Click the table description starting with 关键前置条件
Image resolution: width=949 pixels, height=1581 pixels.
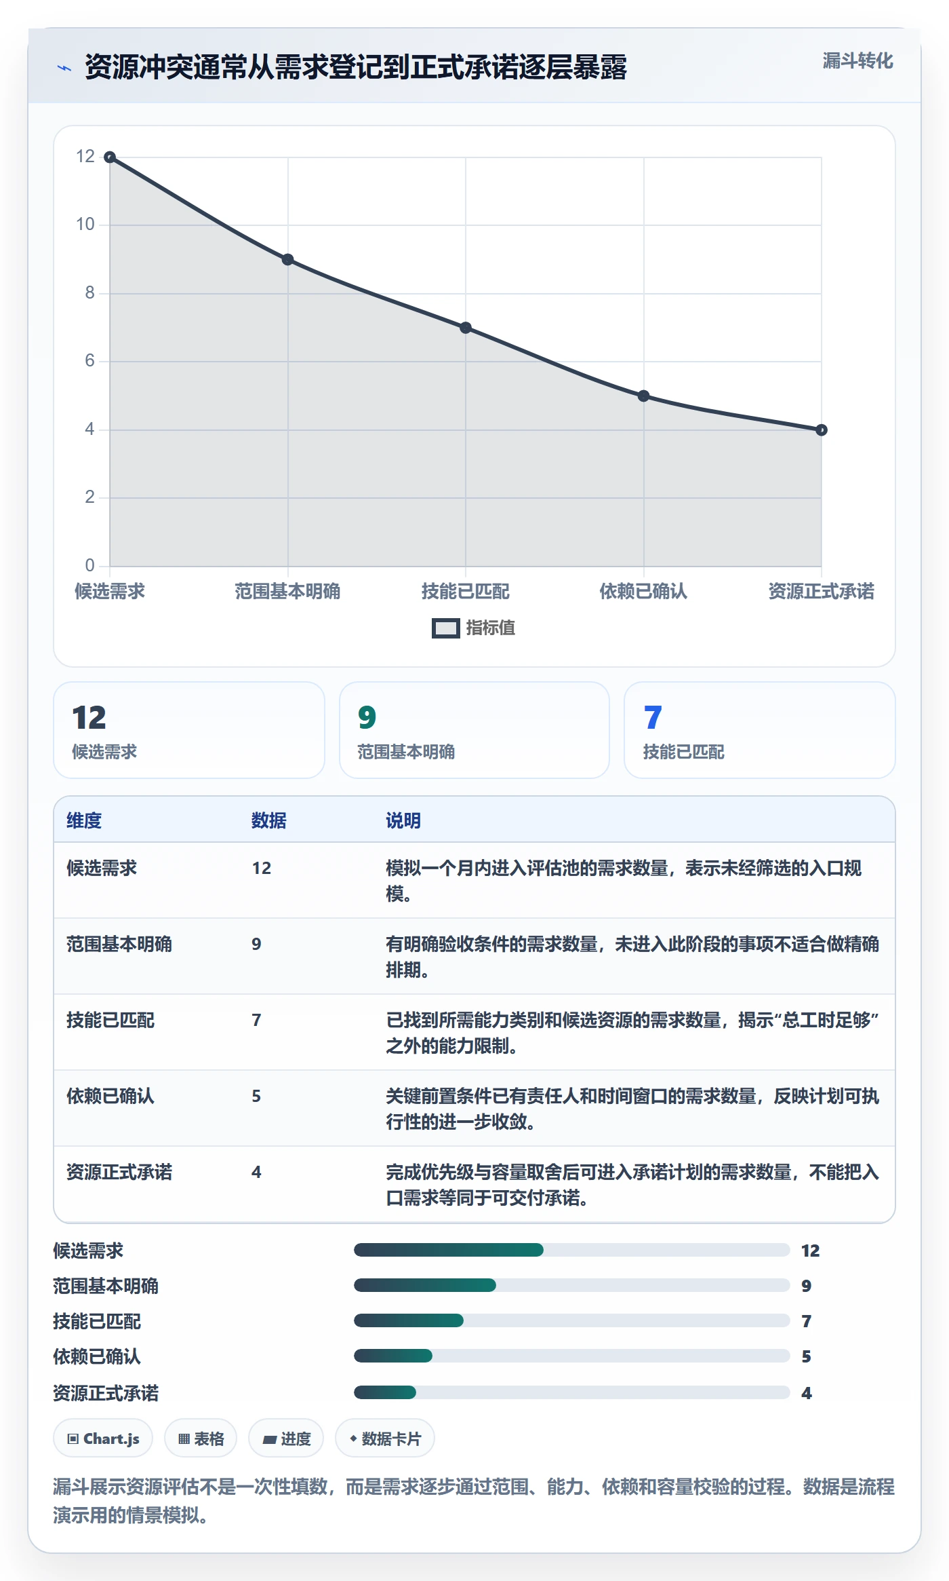coord(632,1109)
